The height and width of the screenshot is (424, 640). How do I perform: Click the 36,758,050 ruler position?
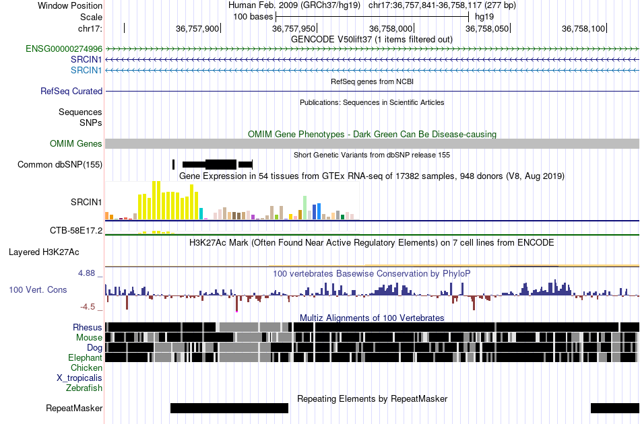pyautogui.click(x=487, y=28)
